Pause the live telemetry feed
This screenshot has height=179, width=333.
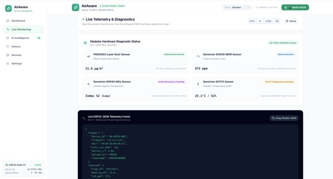pos(291,21)
